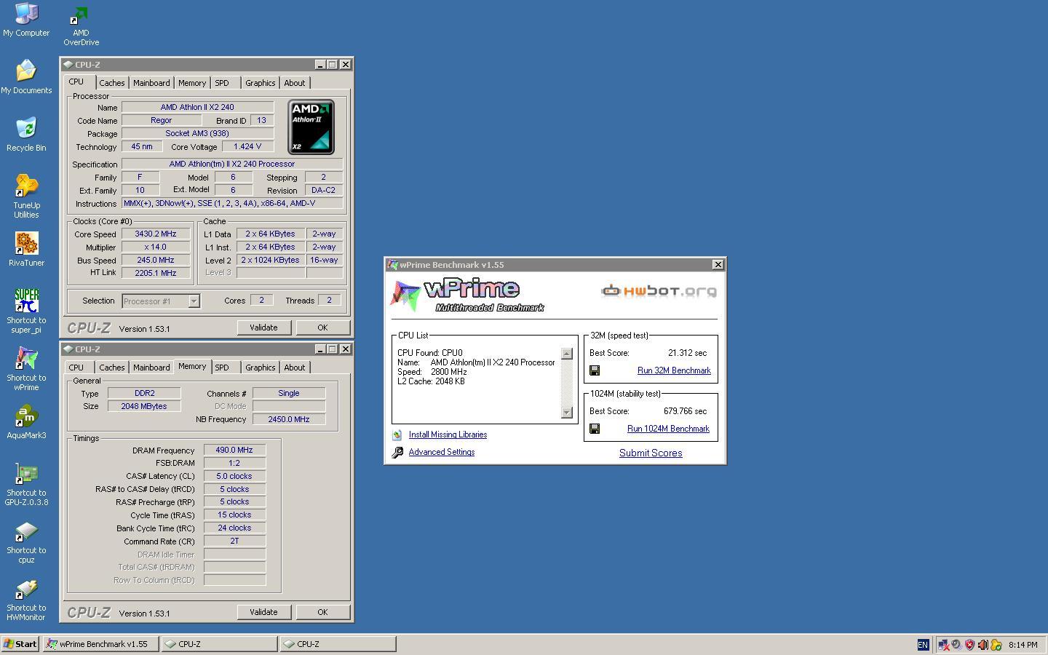Open the Start menu
1048x655 pixels.
pyautogui.click(x=20, y=644)
